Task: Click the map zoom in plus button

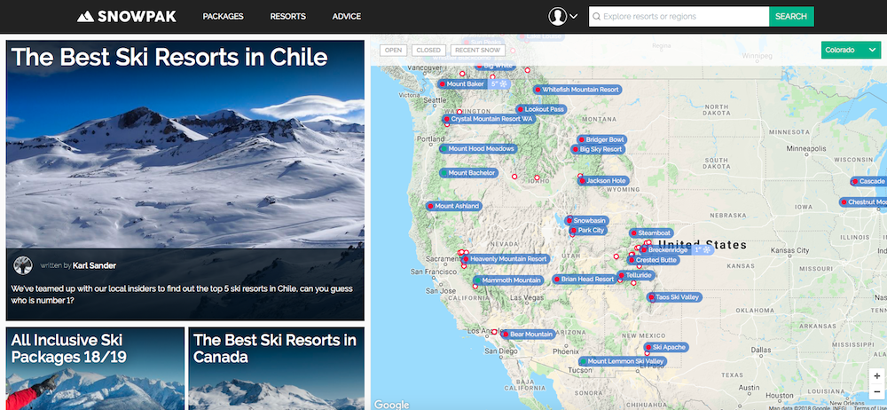Action: click(876, 376)
